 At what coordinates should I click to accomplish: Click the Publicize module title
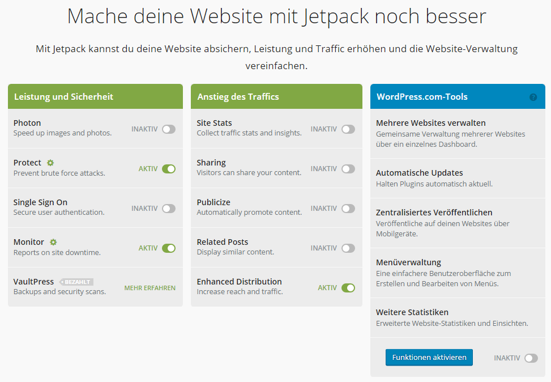click(x=213, y=202)
